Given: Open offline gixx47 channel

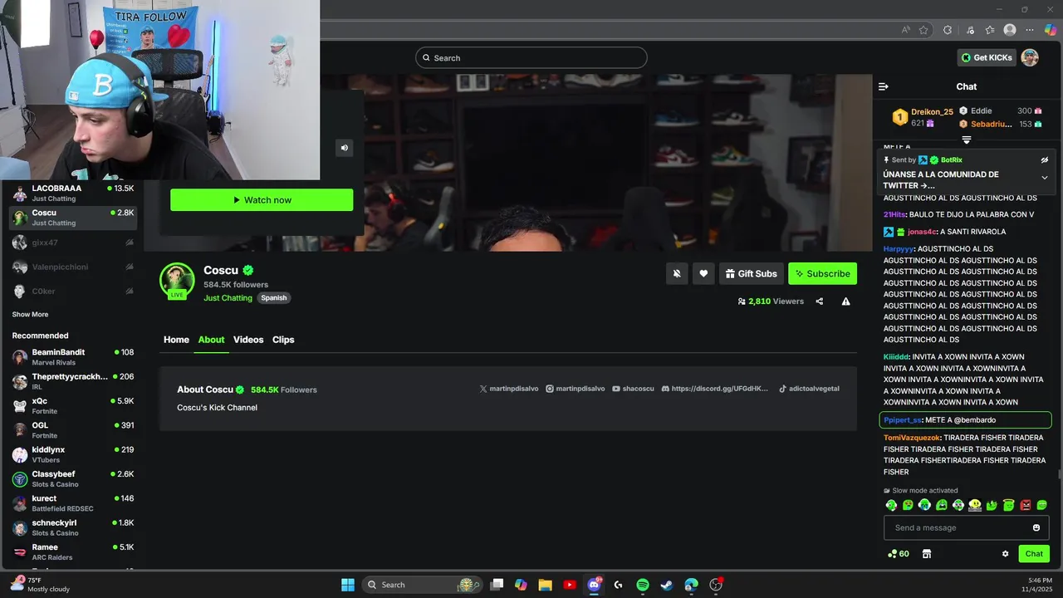Looking at the screenshot, I should (72, 243).
